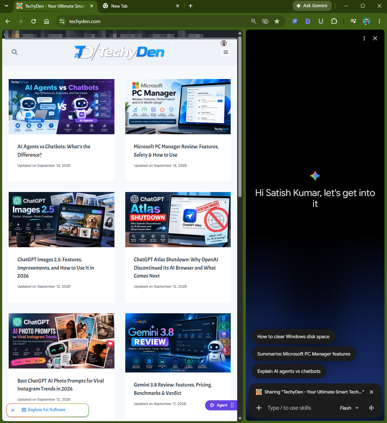Open site information icon in address bar
The image size is (387, 423).
(62, 21)
